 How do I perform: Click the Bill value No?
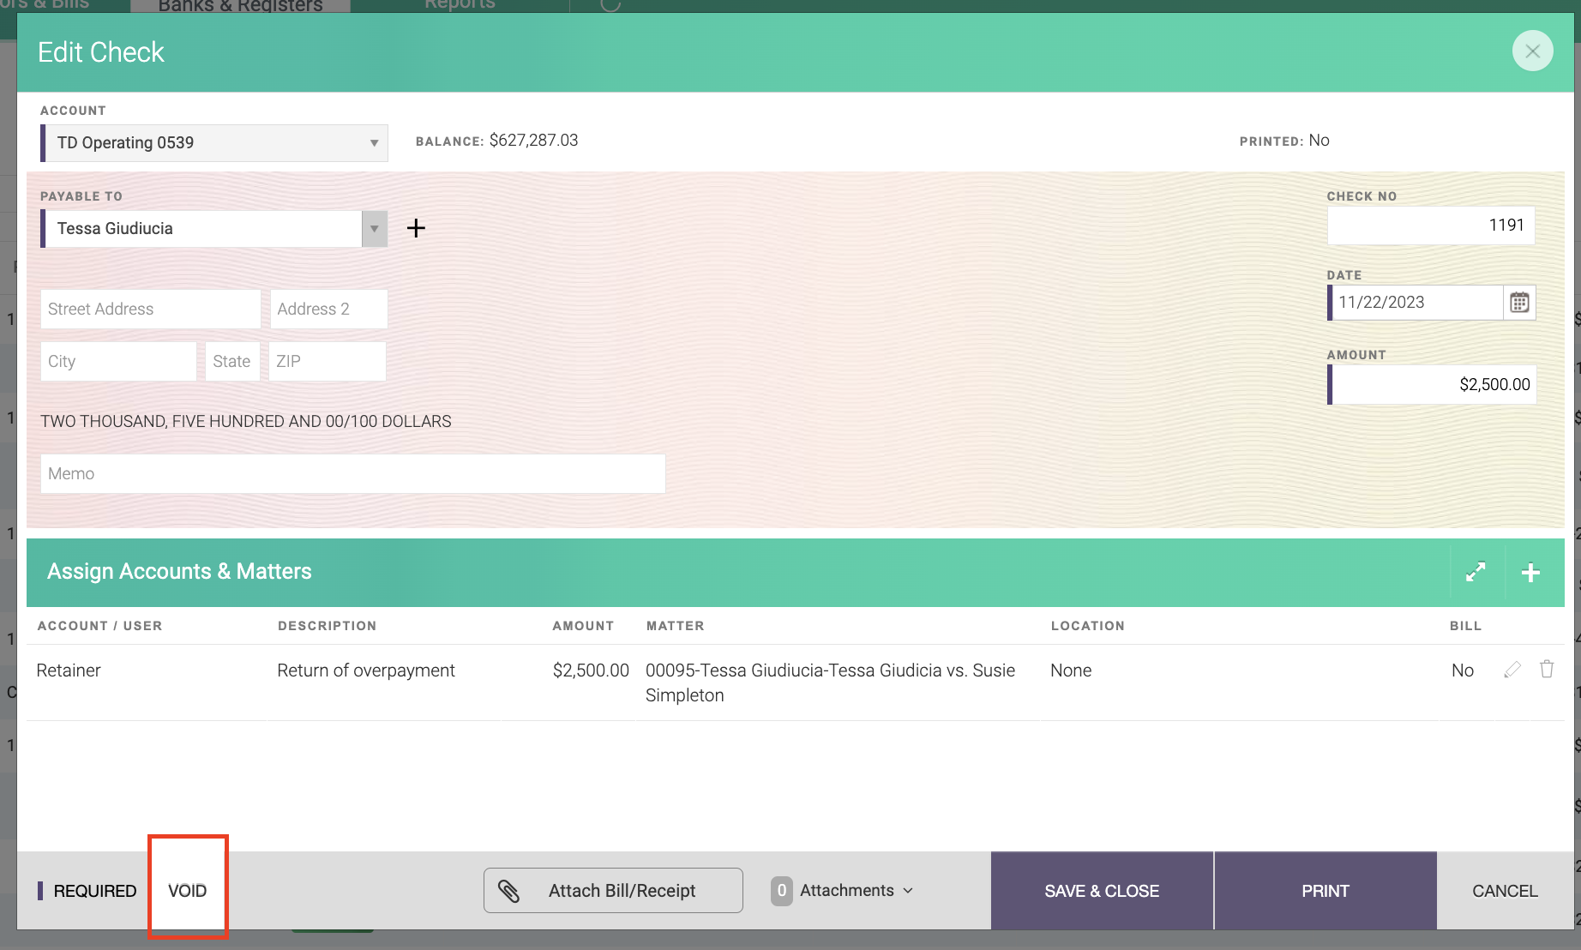click(1462, 670)
